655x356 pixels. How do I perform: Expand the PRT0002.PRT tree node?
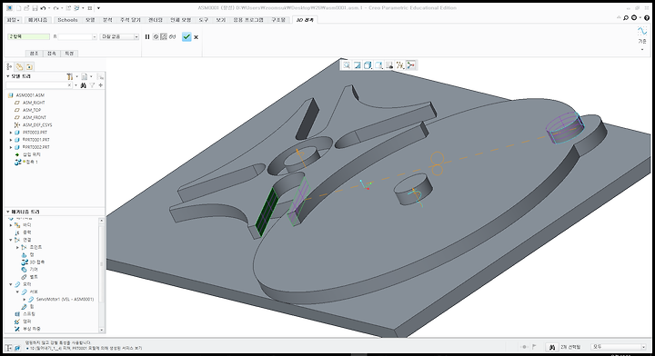(x=11, y=147)
